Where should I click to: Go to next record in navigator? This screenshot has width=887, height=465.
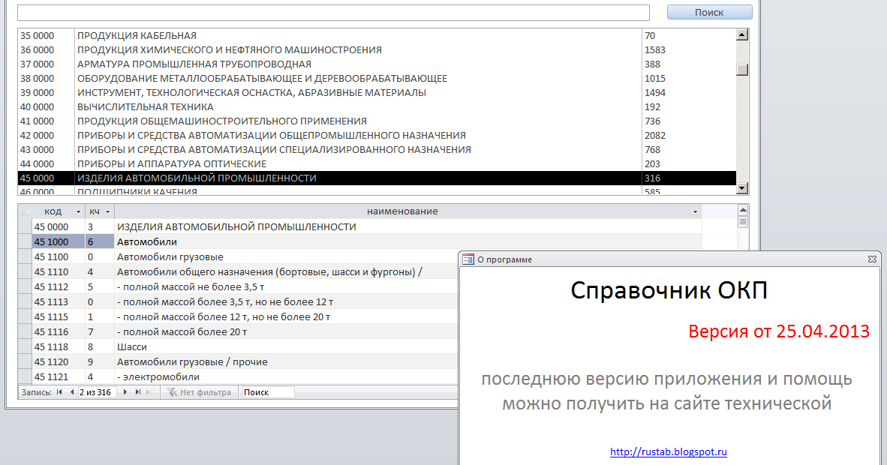click(x=125, y=392)
